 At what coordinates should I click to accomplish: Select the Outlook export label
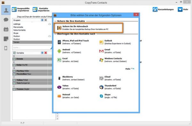[108, 41]
